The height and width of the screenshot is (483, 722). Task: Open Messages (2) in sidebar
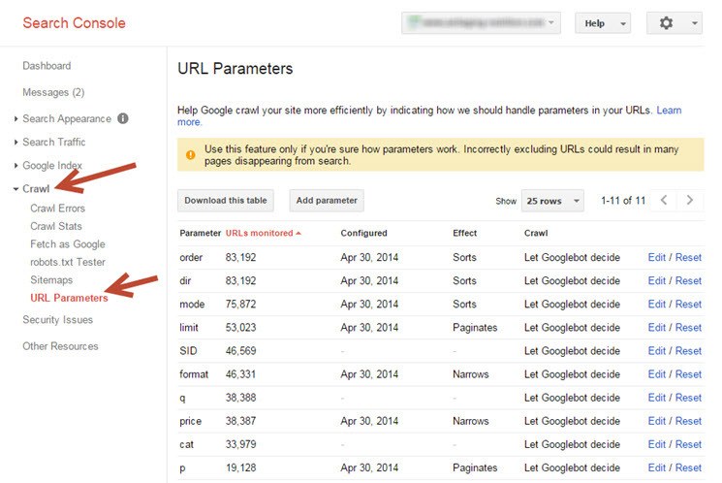pos(53,93)
